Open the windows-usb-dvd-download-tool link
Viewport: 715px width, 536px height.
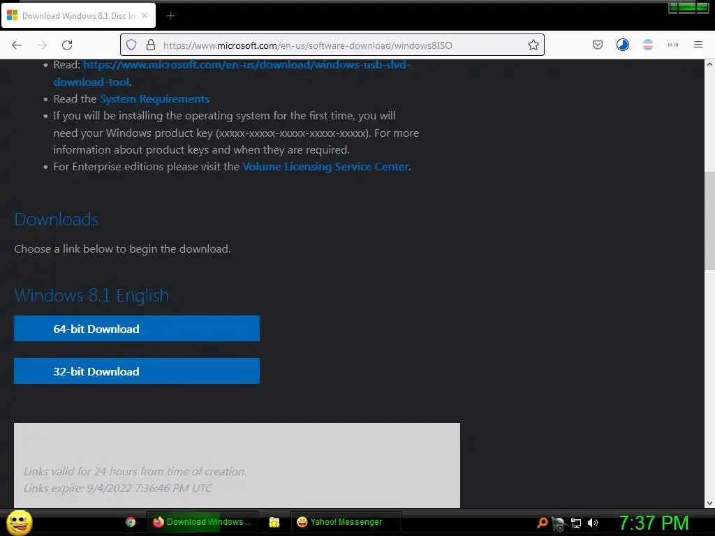(232, 73)
